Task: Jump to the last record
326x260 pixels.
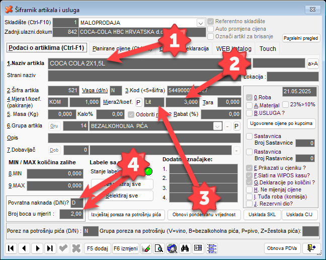Action: pyautogui.click(x=49, y=248)
